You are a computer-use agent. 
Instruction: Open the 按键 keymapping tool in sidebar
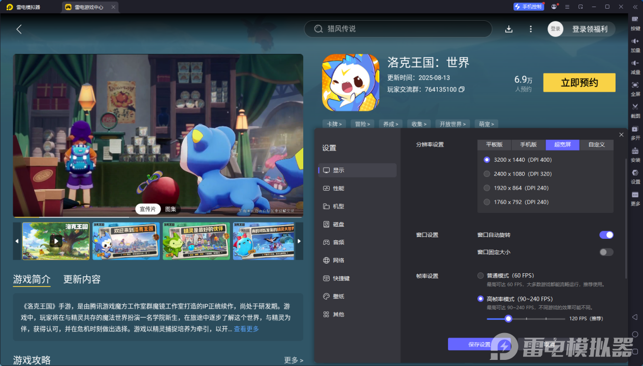[x=635, y=19]
